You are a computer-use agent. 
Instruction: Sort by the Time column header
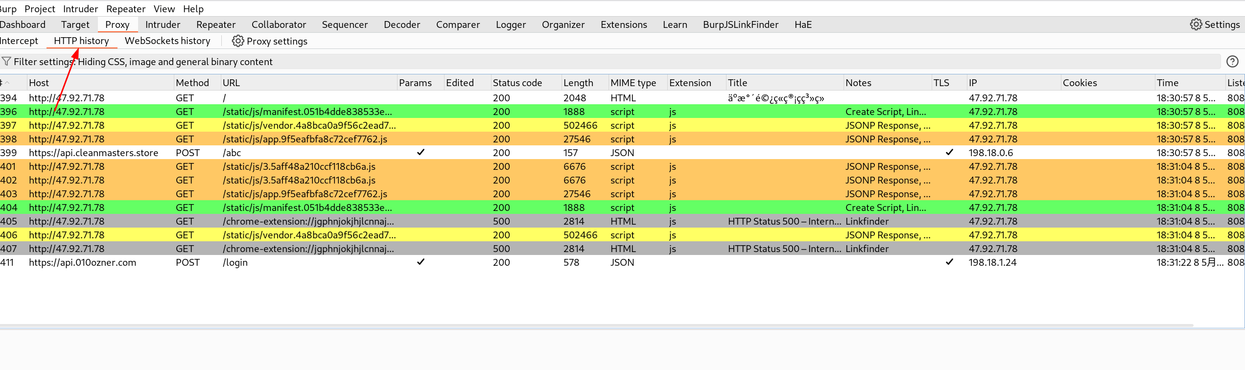pyautogui.click(x=1190, y=83)
